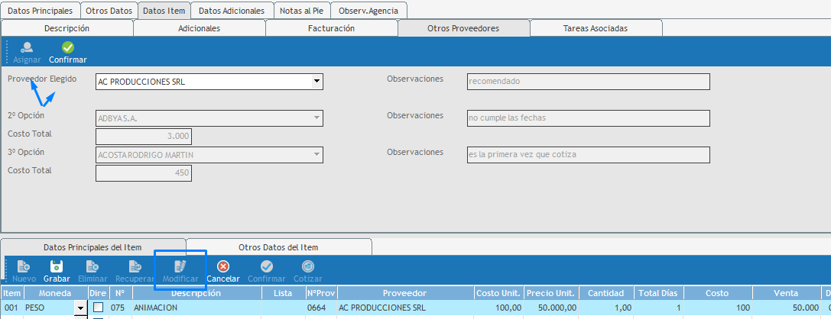Viewport: 831px width, 319px height.
Task: Open the 2º Opción provider dropdown
Action: pyautogui.click(x=316, y=118)
